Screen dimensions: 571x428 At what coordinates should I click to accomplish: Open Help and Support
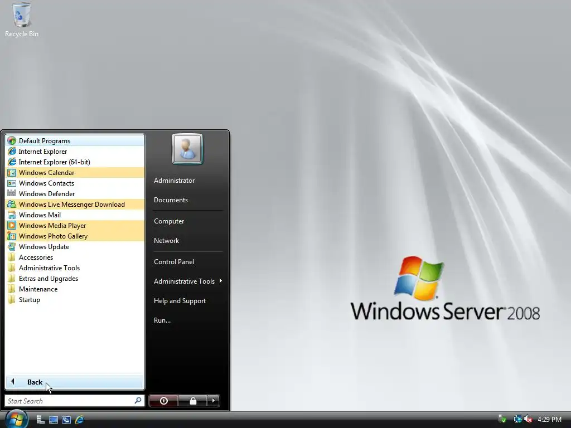[180, 300]
